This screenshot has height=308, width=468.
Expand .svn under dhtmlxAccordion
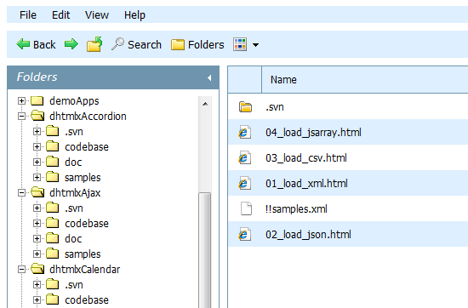tap(37, 132)
